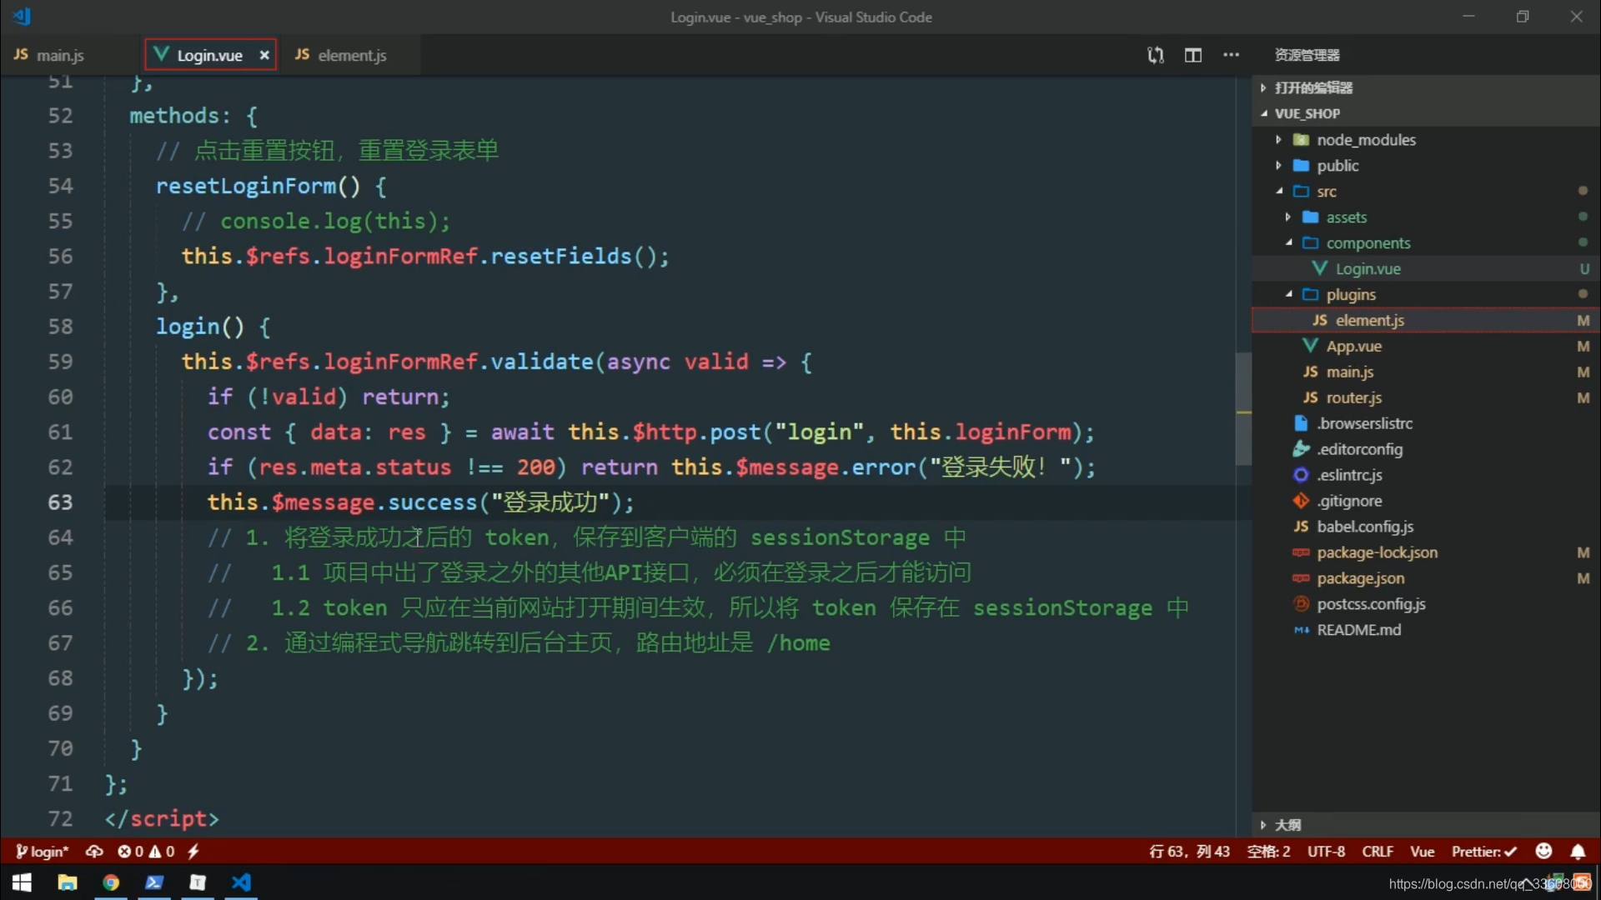
Task: Click the node_modules folder icon
Action: point(1301,140)
